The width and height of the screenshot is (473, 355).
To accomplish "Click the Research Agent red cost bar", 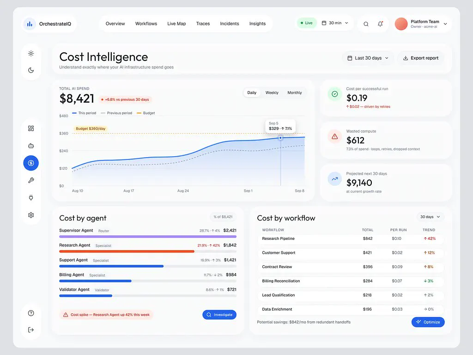I will click(x=127, y=251).
